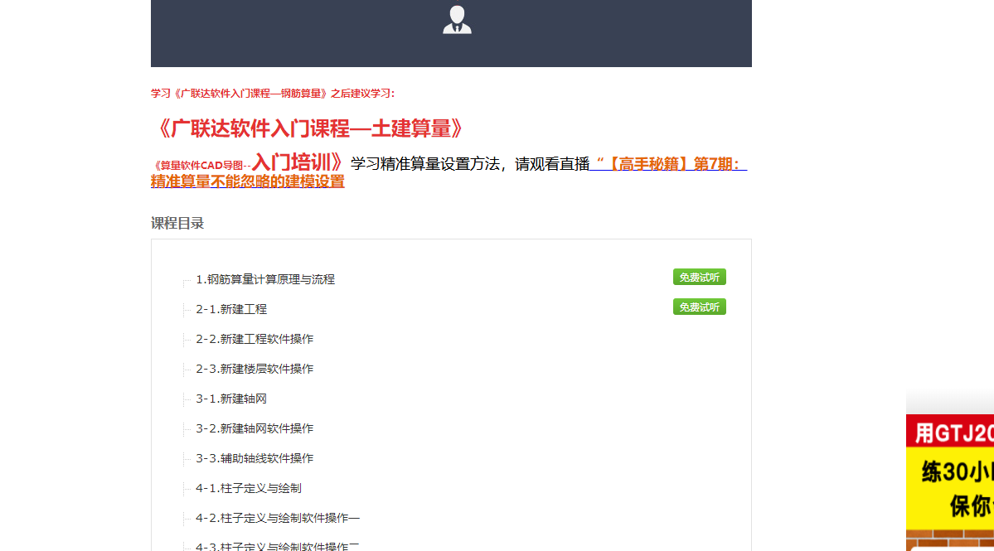Viewport: 994px width, 551px height.
Task: Select lesson 2-2.新建工程软件操作
Action: tap(255, 339)
